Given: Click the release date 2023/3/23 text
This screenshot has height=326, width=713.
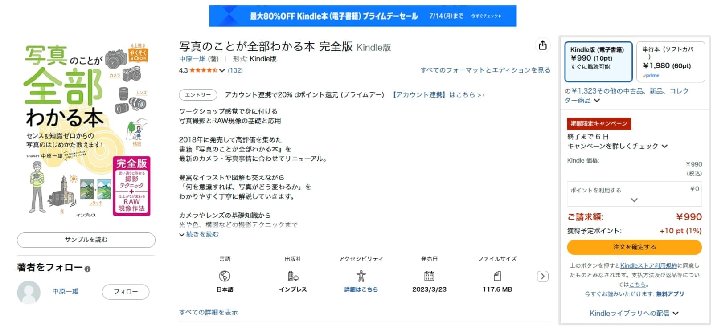Looking at the screenshot, I should pos(429,289).
